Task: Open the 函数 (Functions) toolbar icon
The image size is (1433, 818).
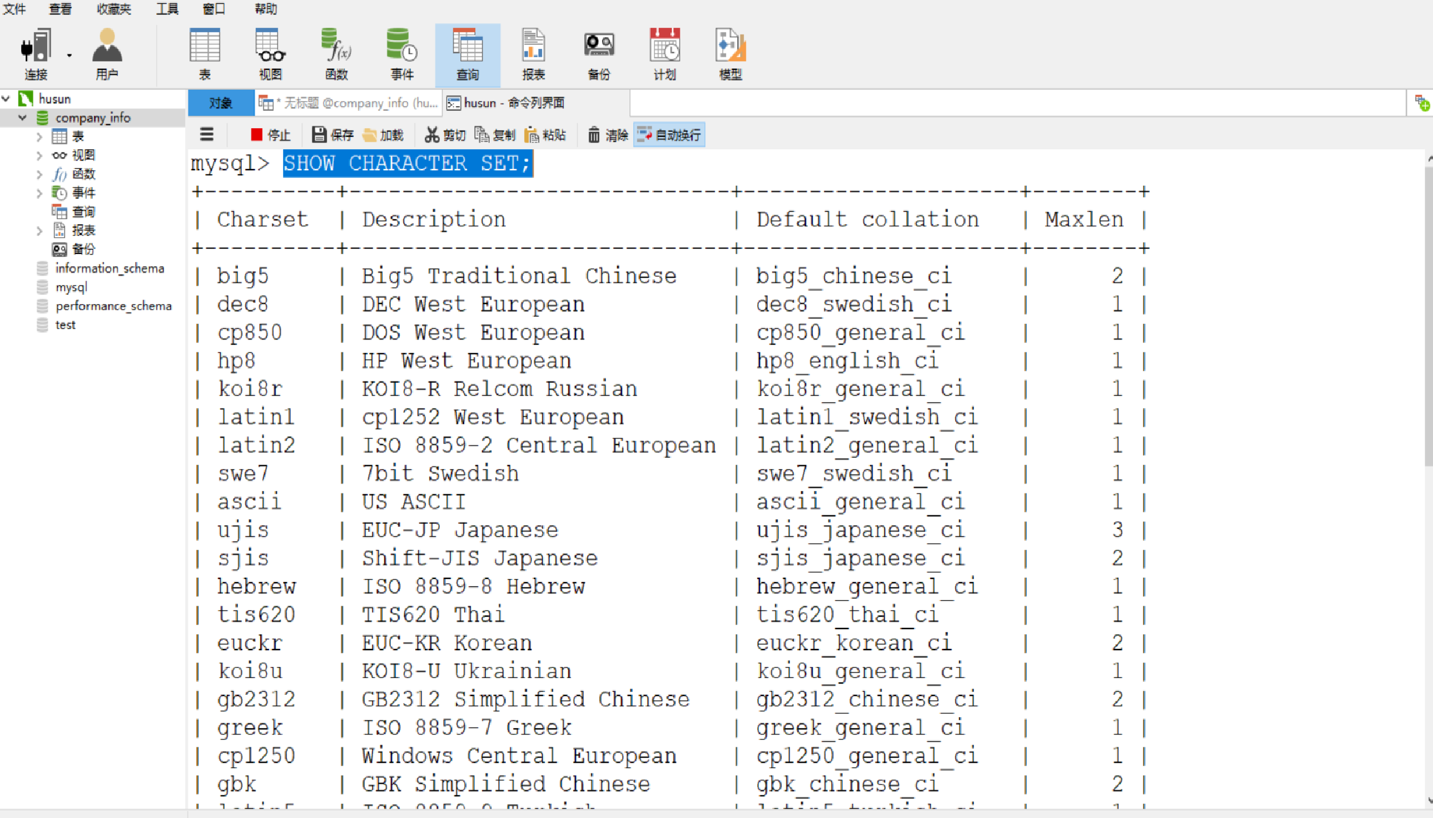Action: coord(336,53)
